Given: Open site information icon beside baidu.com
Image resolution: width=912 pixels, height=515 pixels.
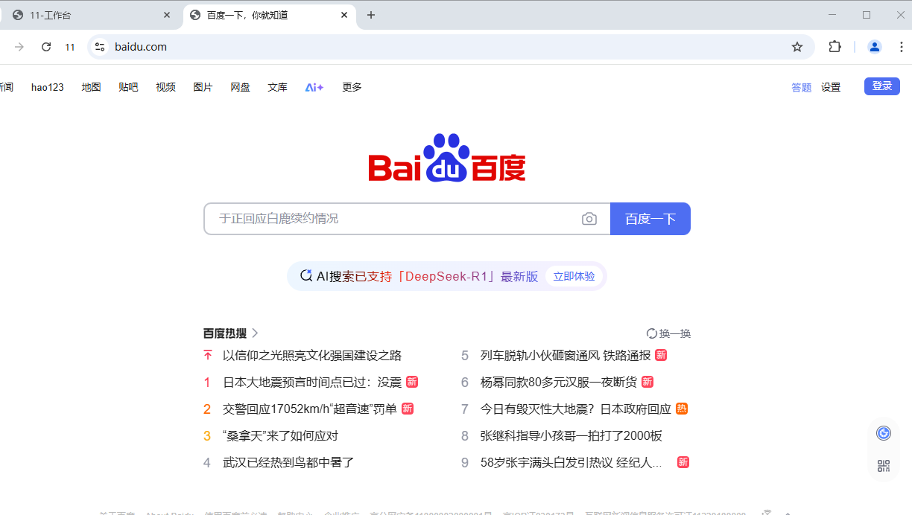Looking at the screenshot, I should coord(100,47).
